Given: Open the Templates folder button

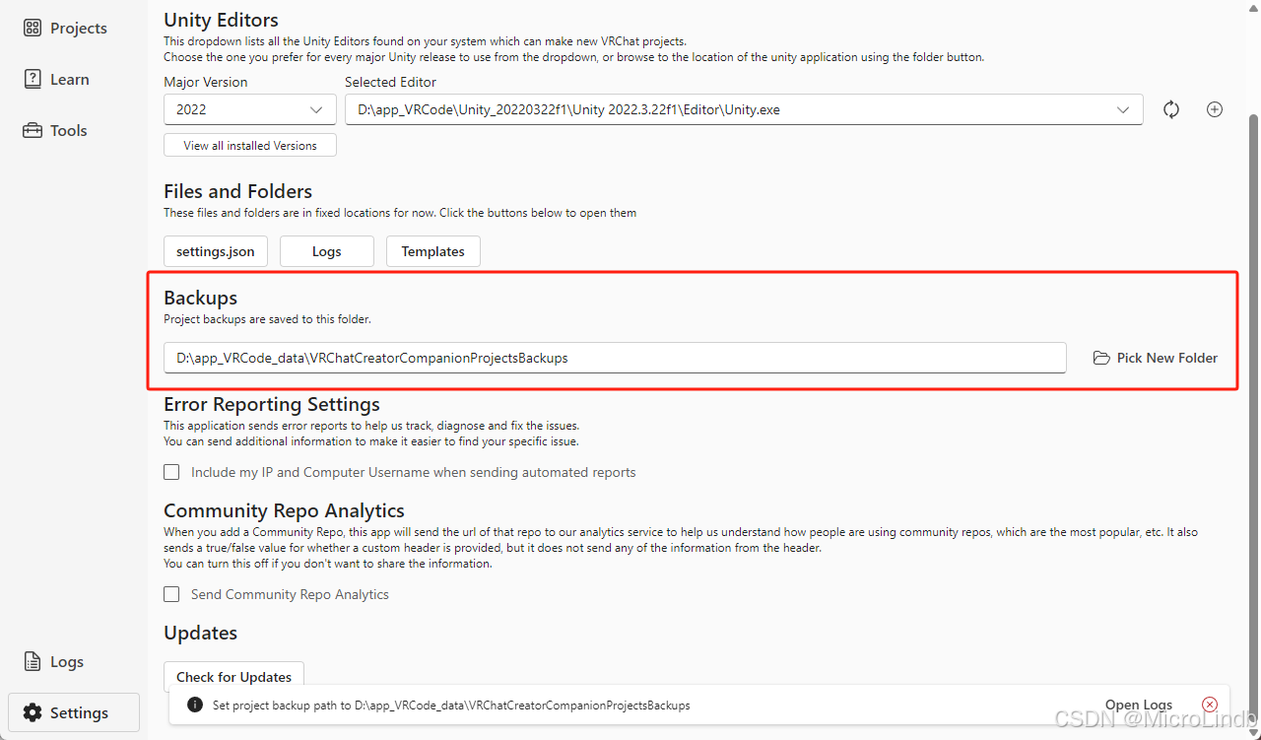Looking at the screenshot, I should [433, 251].
